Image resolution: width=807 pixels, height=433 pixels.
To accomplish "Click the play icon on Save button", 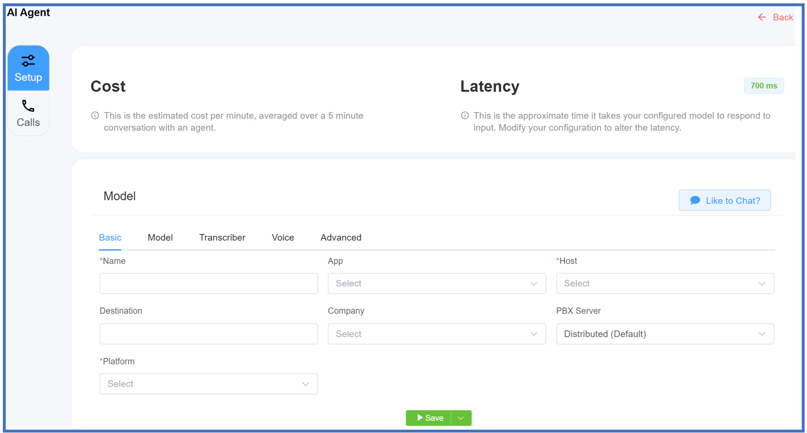I will point(420,418).
